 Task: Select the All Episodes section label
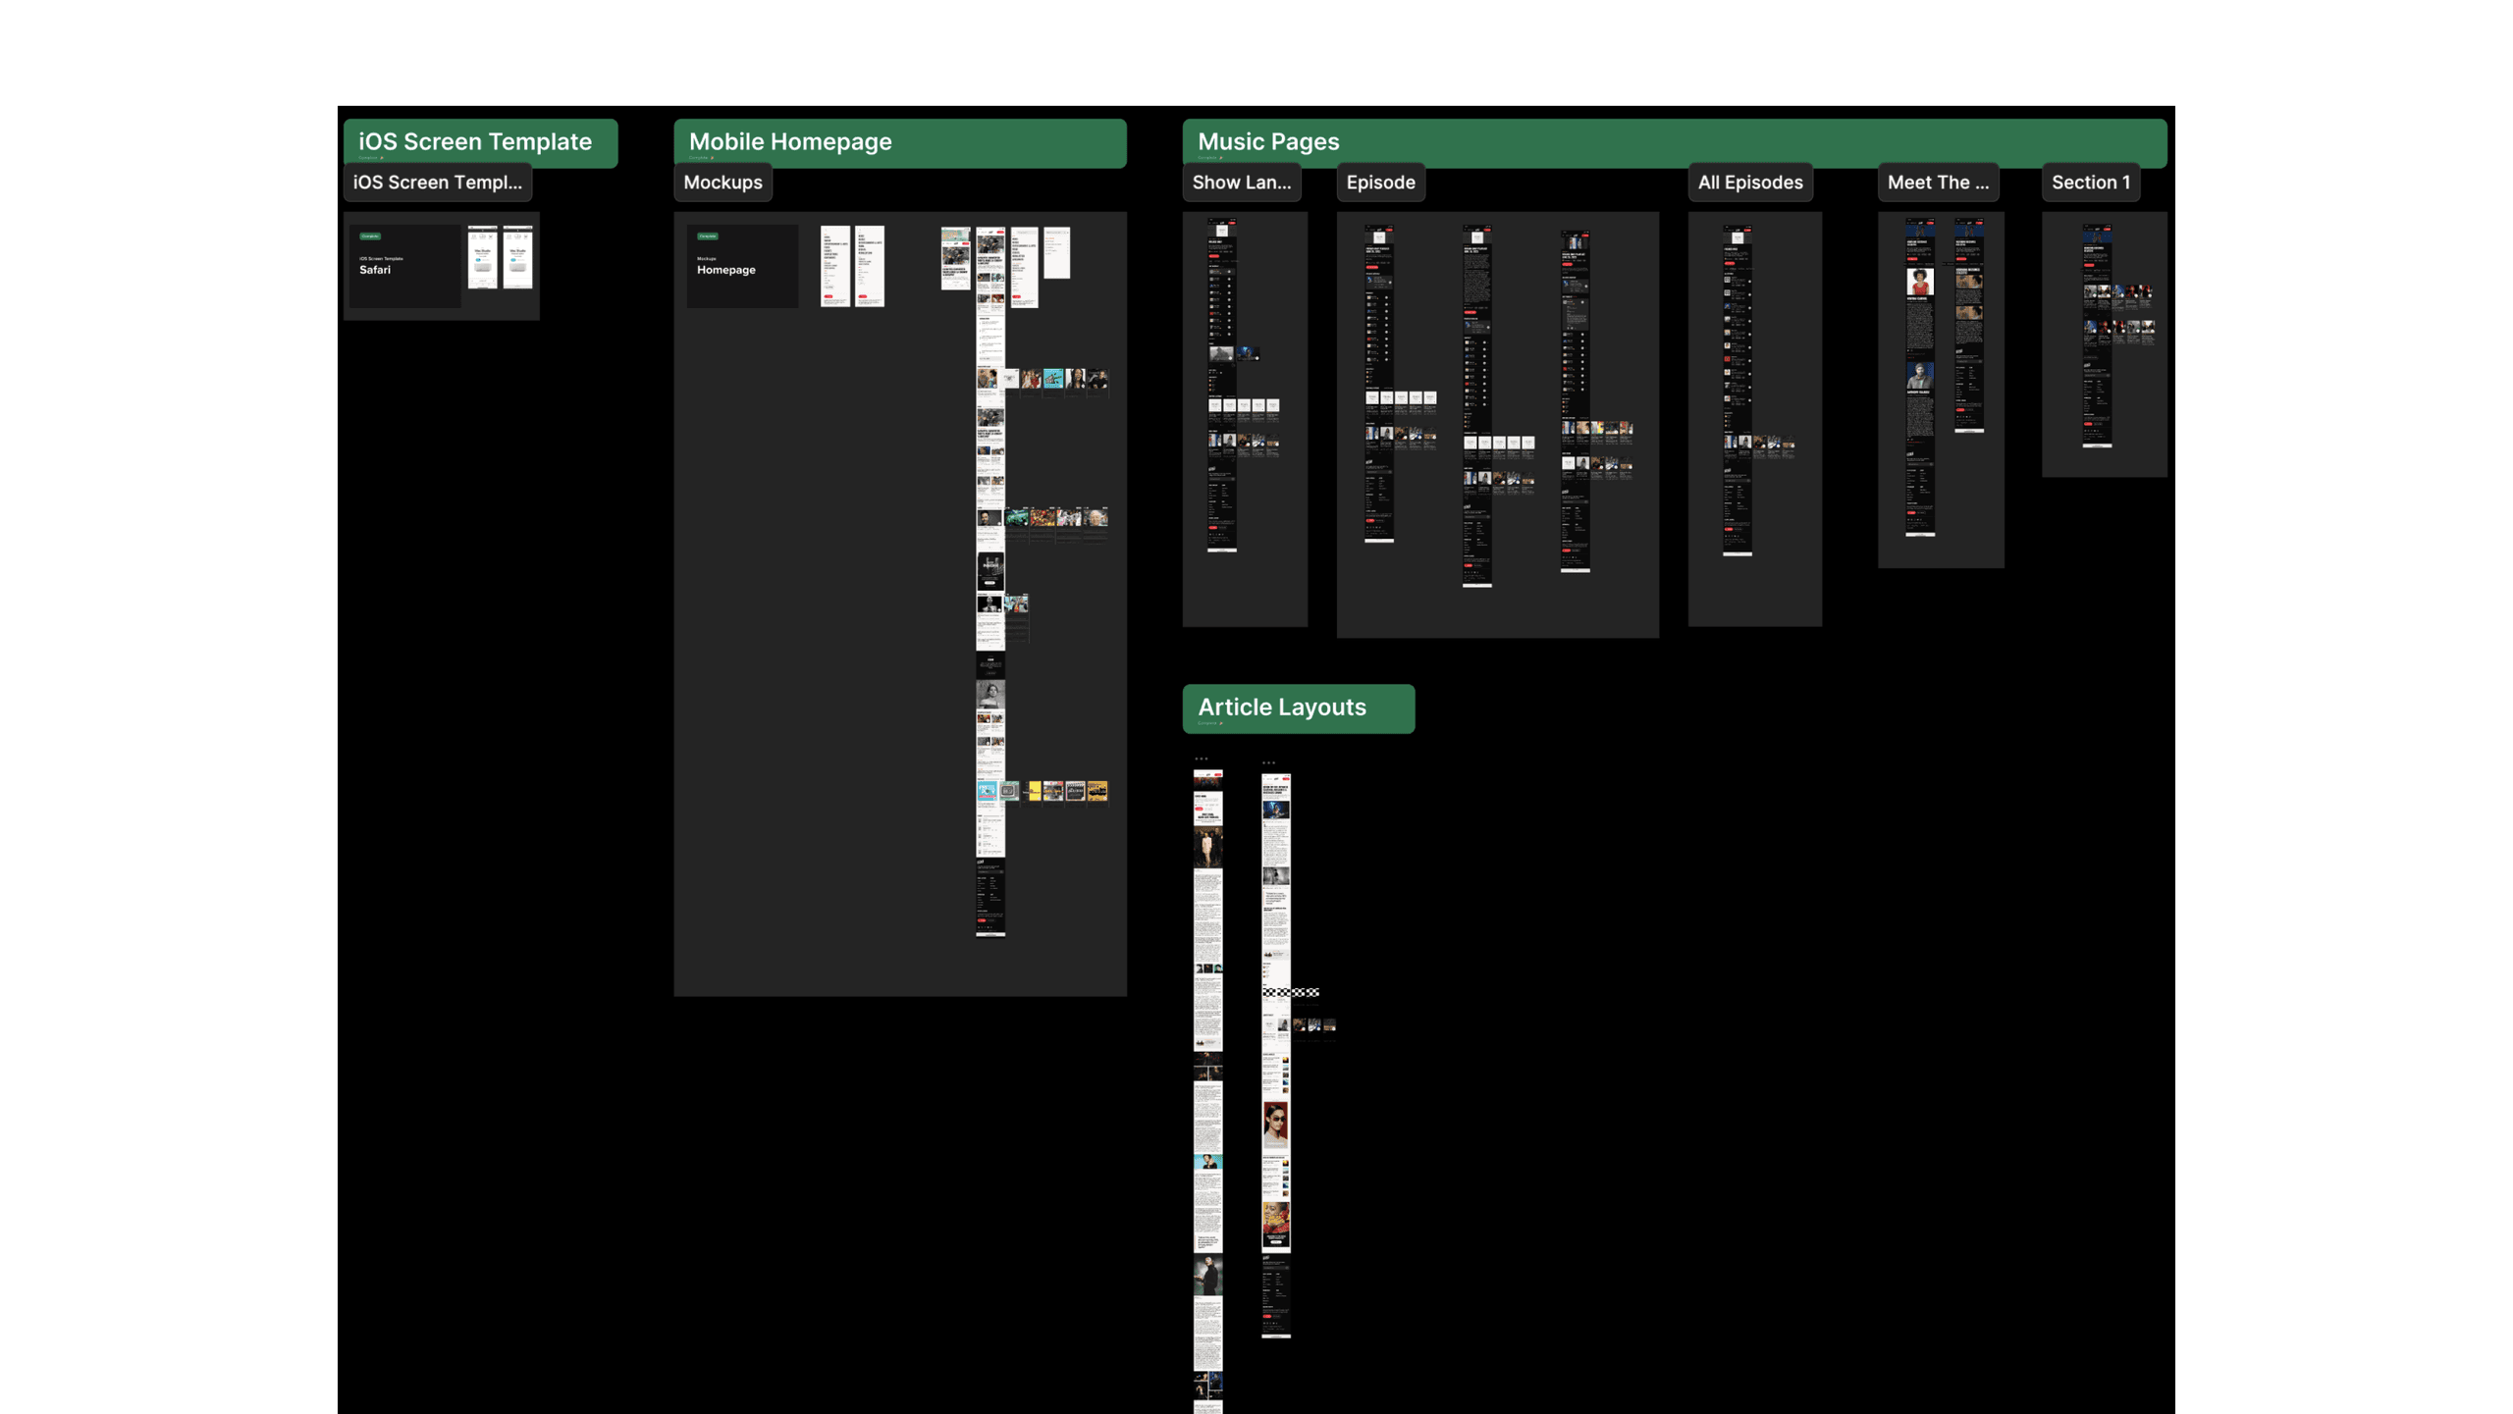click(x=1749, y=183)
